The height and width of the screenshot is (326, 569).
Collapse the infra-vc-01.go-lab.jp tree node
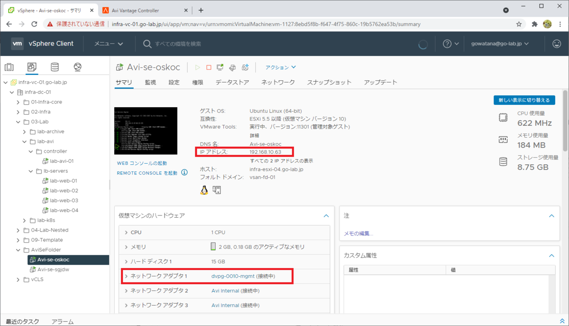tap(6, 83)
